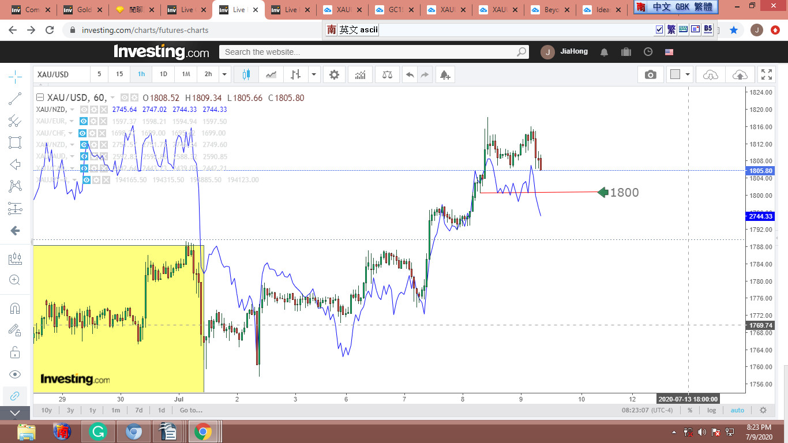This screenshot has width=788, height=443.
Task: Toggle auto scale on price axis
Action: (737, 410)
